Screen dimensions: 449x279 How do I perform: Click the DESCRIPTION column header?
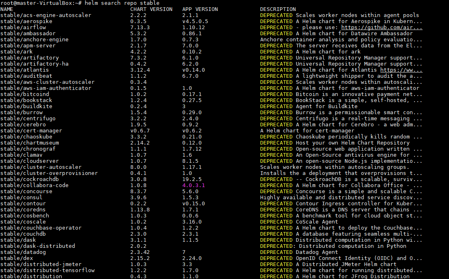point(278,9)
